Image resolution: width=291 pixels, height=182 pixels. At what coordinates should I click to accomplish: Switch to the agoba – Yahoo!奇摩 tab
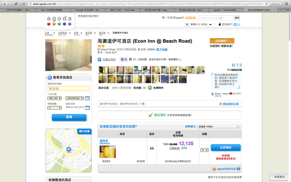click(x=226, y=10)
